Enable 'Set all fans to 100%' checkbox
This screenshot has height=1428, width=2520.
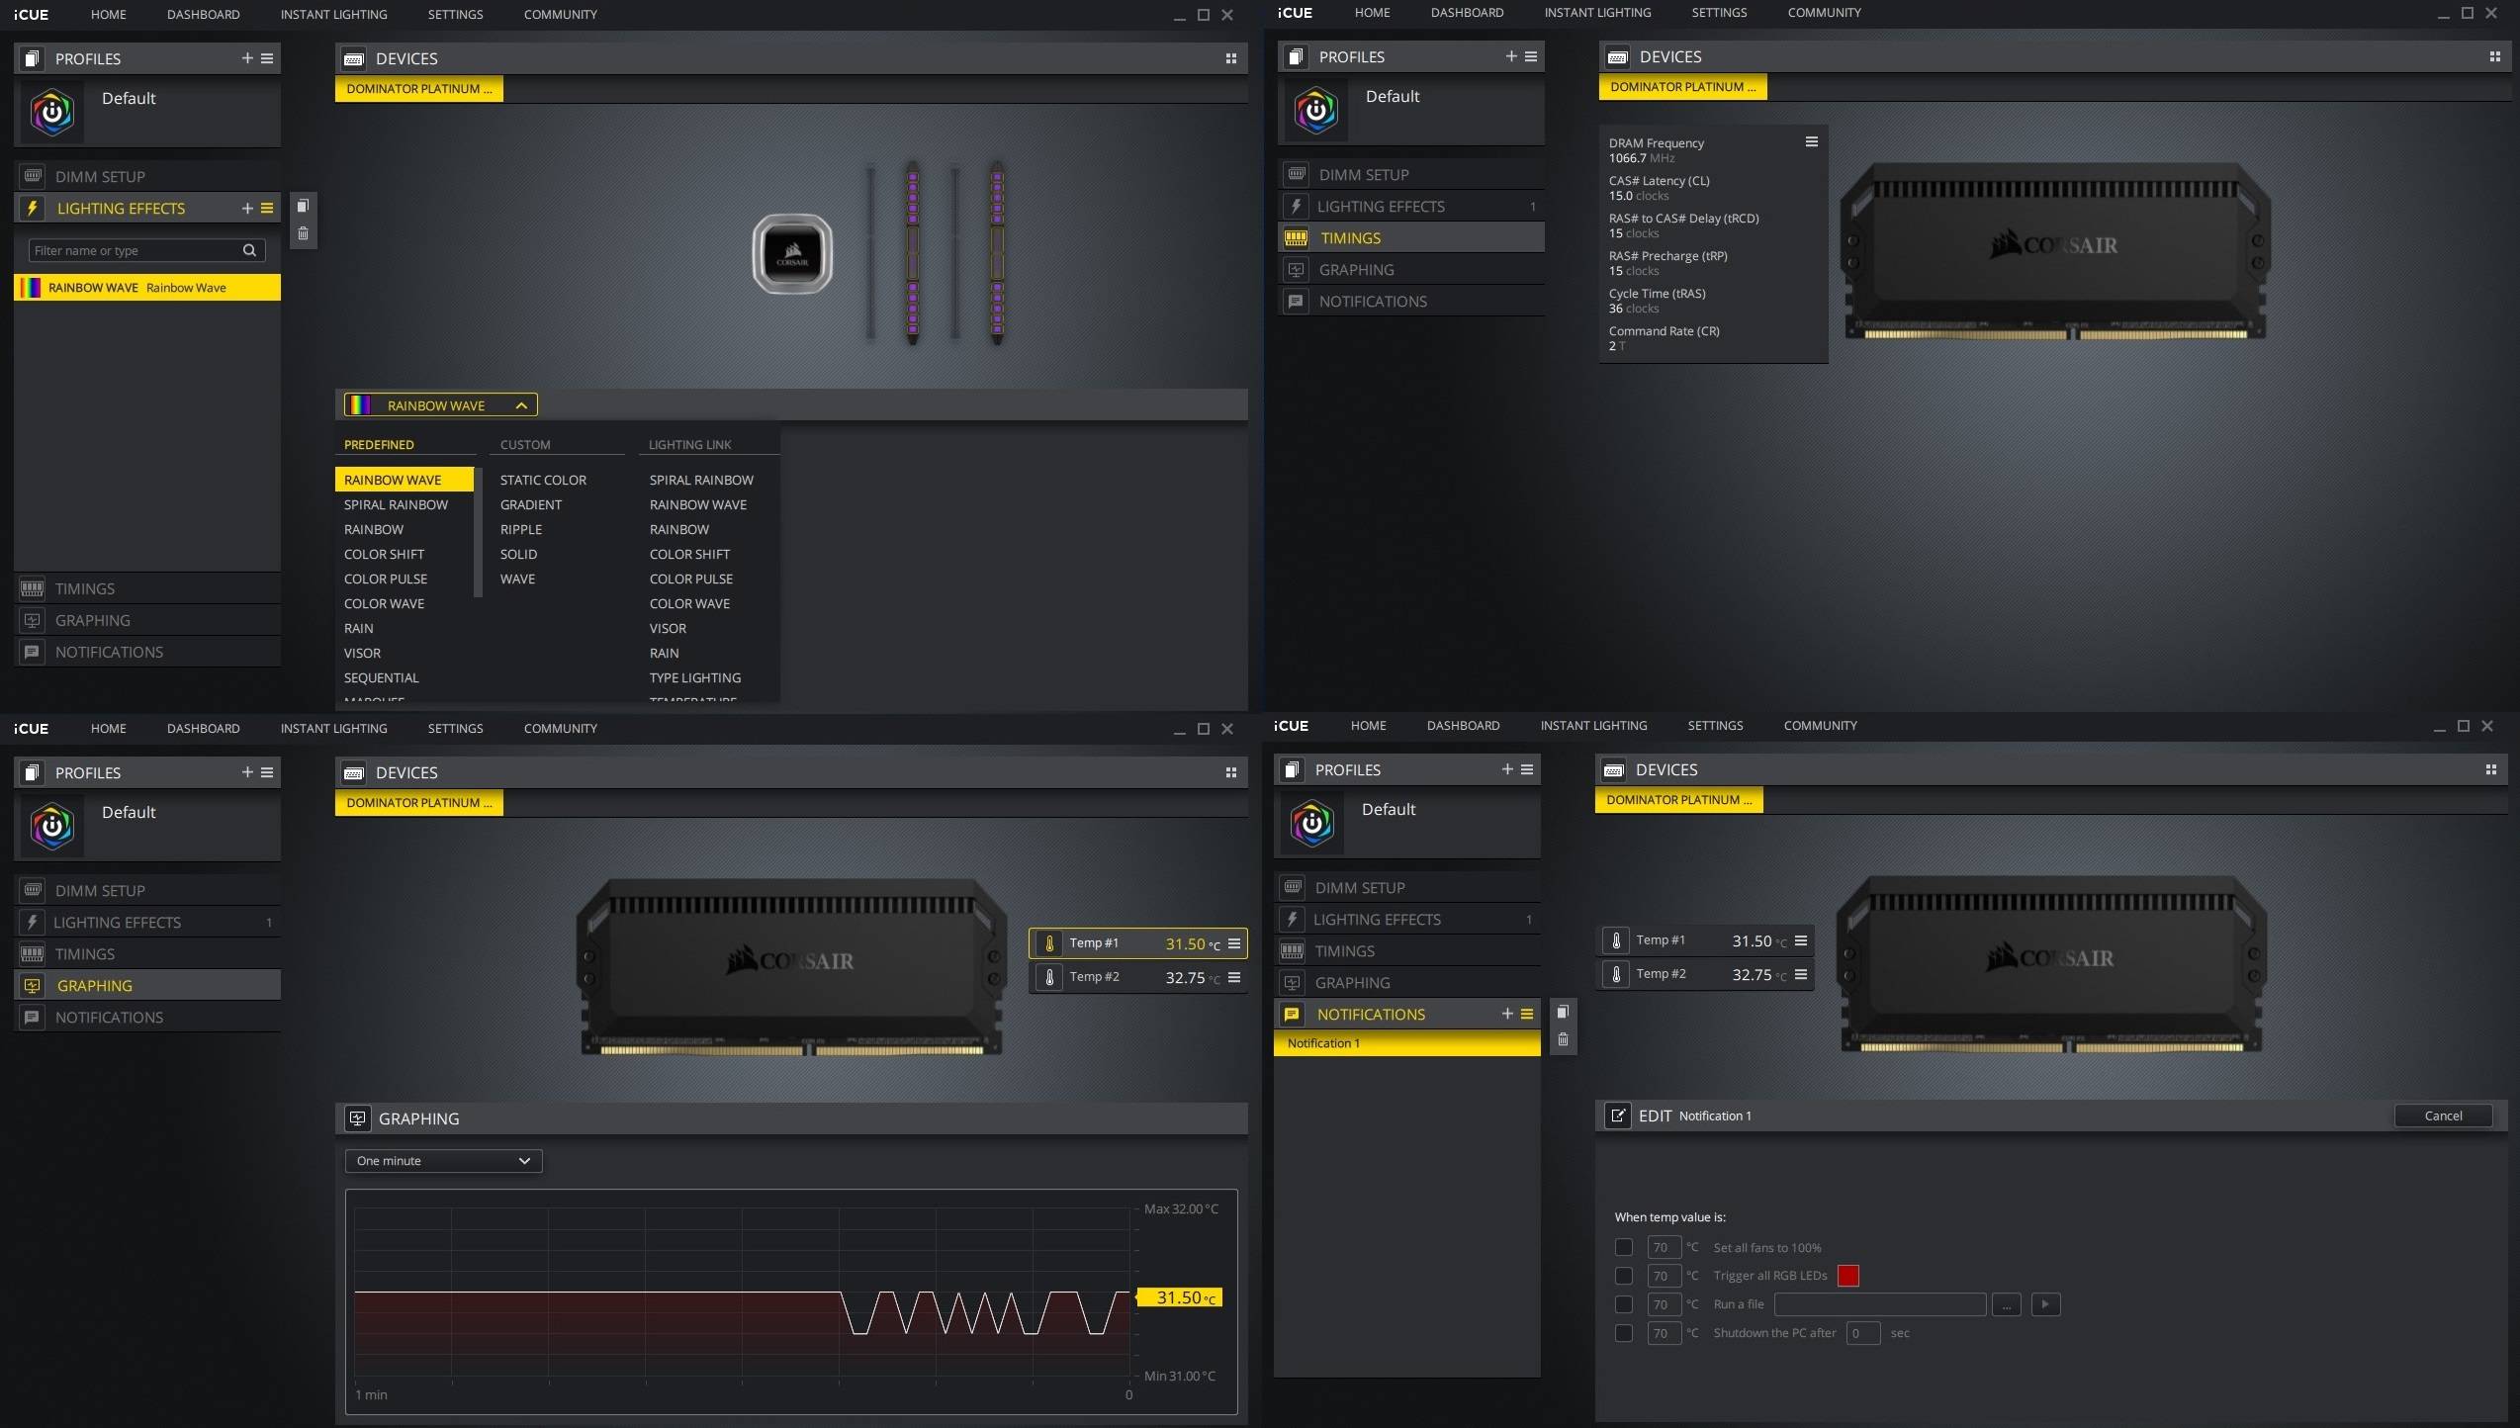point(1623,1247)
